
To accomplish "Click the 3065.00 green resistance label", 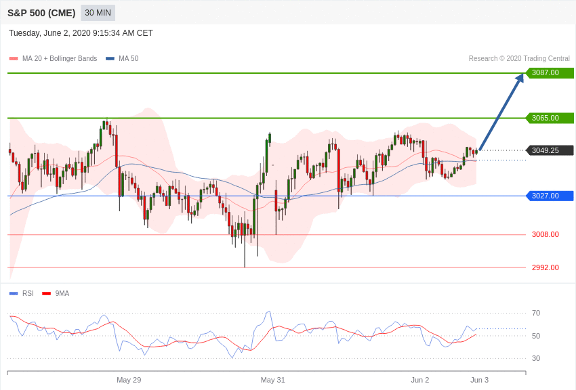I will point(550,118).
